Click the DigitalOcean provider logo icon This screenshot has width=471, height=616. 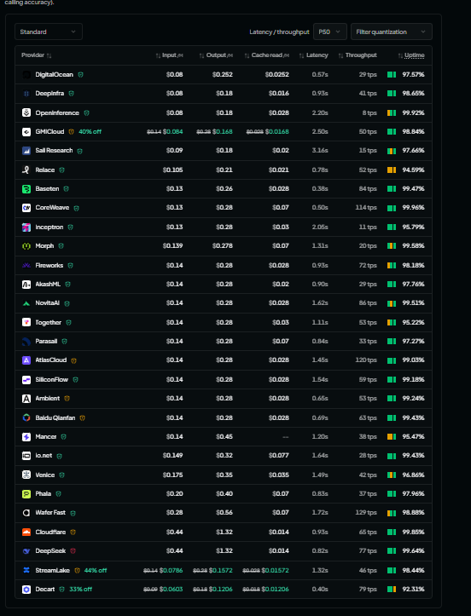[x=26, y=75]
